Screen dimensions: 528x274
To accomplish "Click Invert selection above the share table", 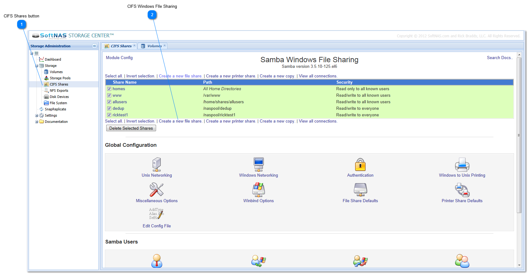I will click(x=140, y=76).
